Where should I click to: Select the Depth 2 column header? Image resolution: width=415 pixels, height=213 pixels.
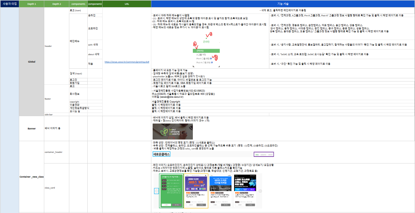[57, 4]
